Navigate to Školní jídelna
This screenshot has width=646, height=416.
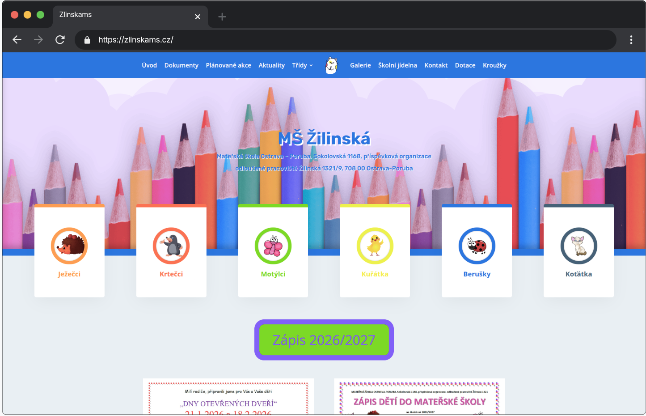(x=397, y=65)
